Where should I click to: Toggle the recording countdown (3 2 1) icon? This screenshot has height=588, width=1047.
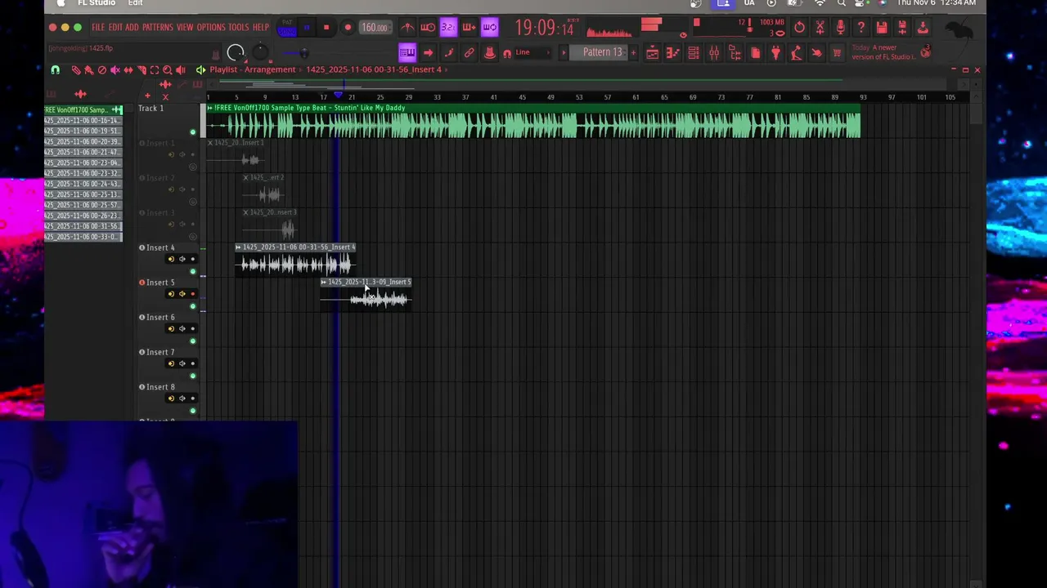448,28
